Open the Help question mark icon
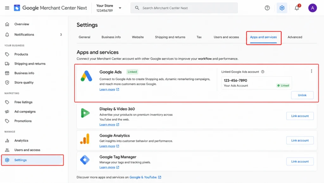 [267, 8]
